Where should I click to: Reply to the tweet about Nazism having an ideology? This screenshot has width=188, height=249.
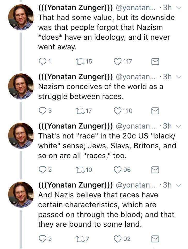42,61
